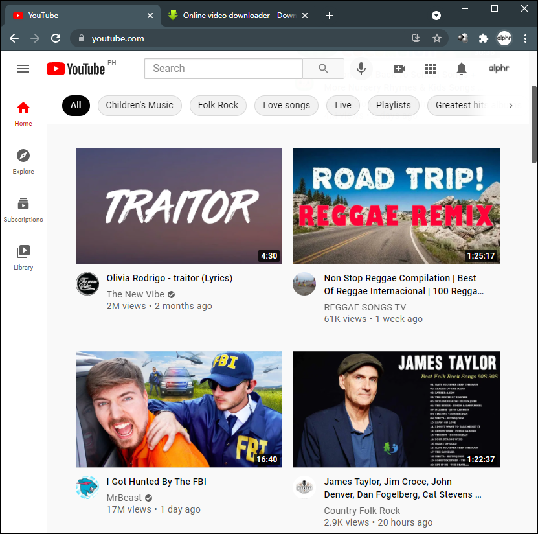Open the tab search dropdown arrow
Image resolution: width=538 pixels, height=534 pixels.
coord(436,16)
